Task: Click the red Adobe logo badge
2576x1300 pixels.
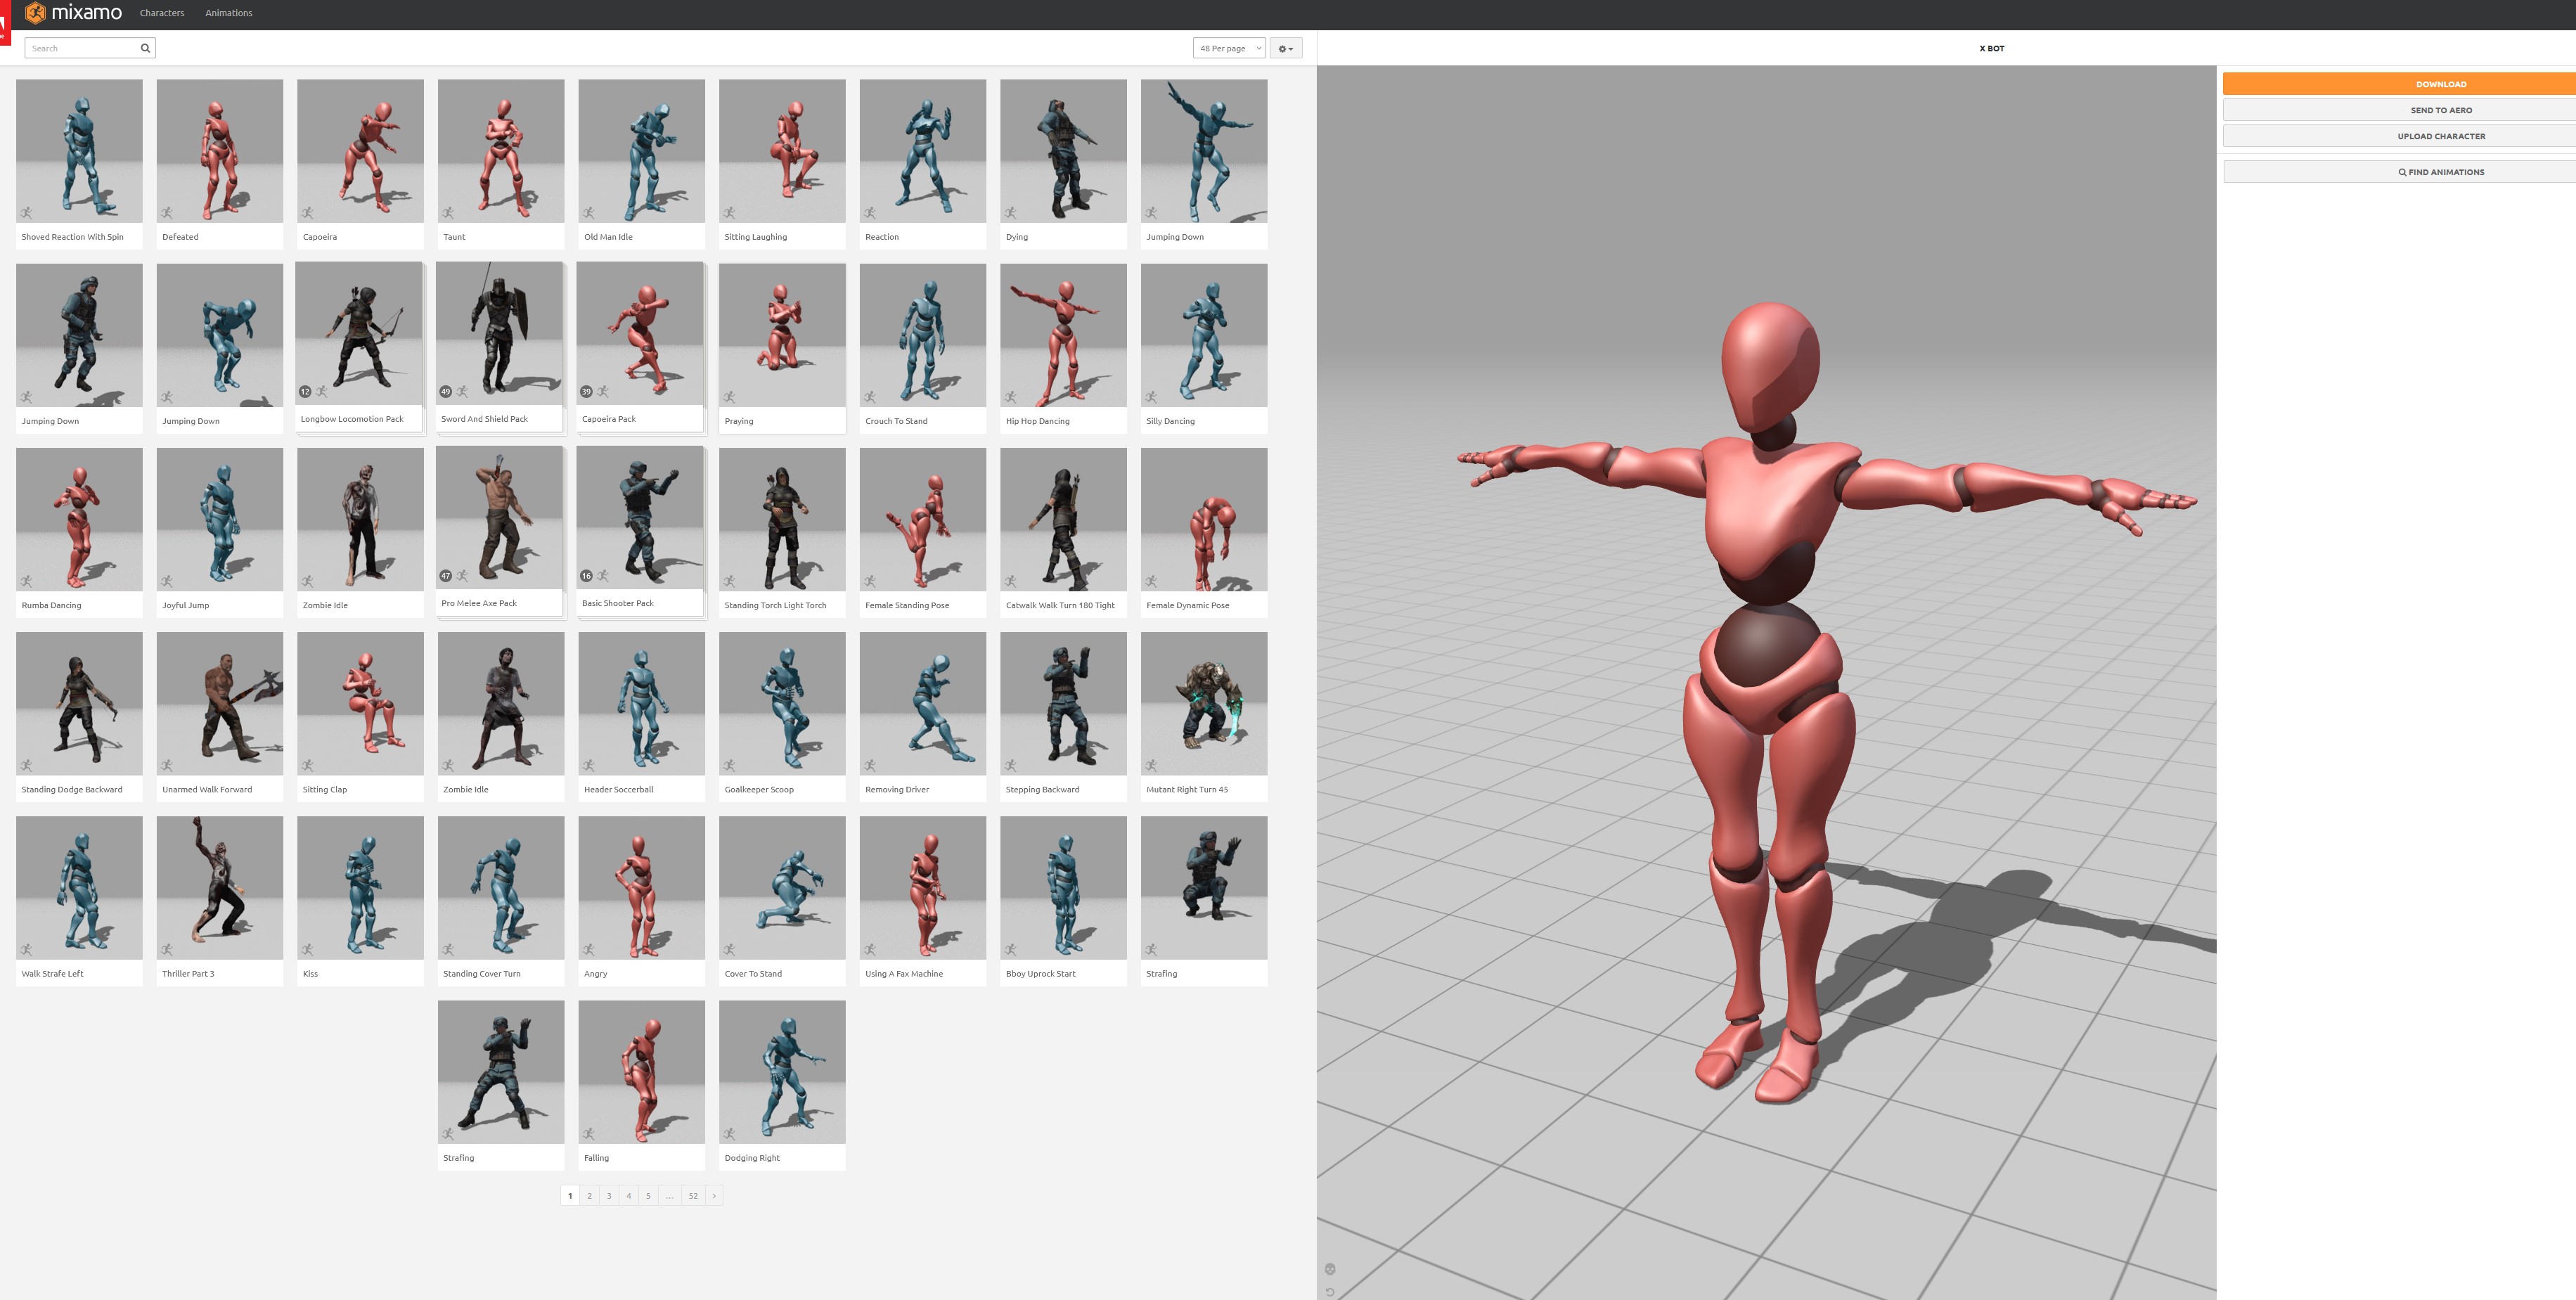Action: [4, 24]
